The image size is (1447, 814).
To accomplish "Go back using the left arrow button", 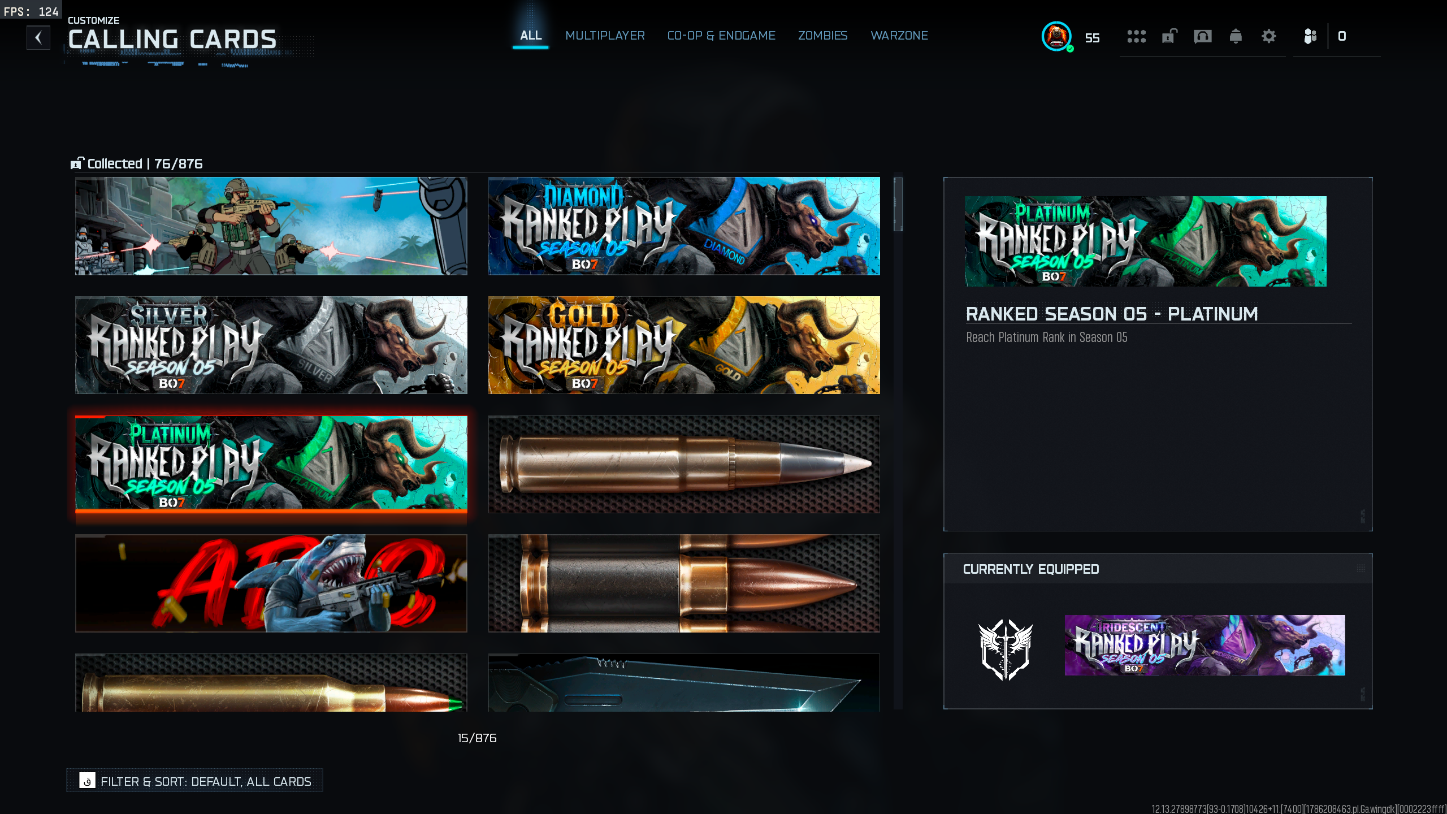I will click(x=38, y=38).
